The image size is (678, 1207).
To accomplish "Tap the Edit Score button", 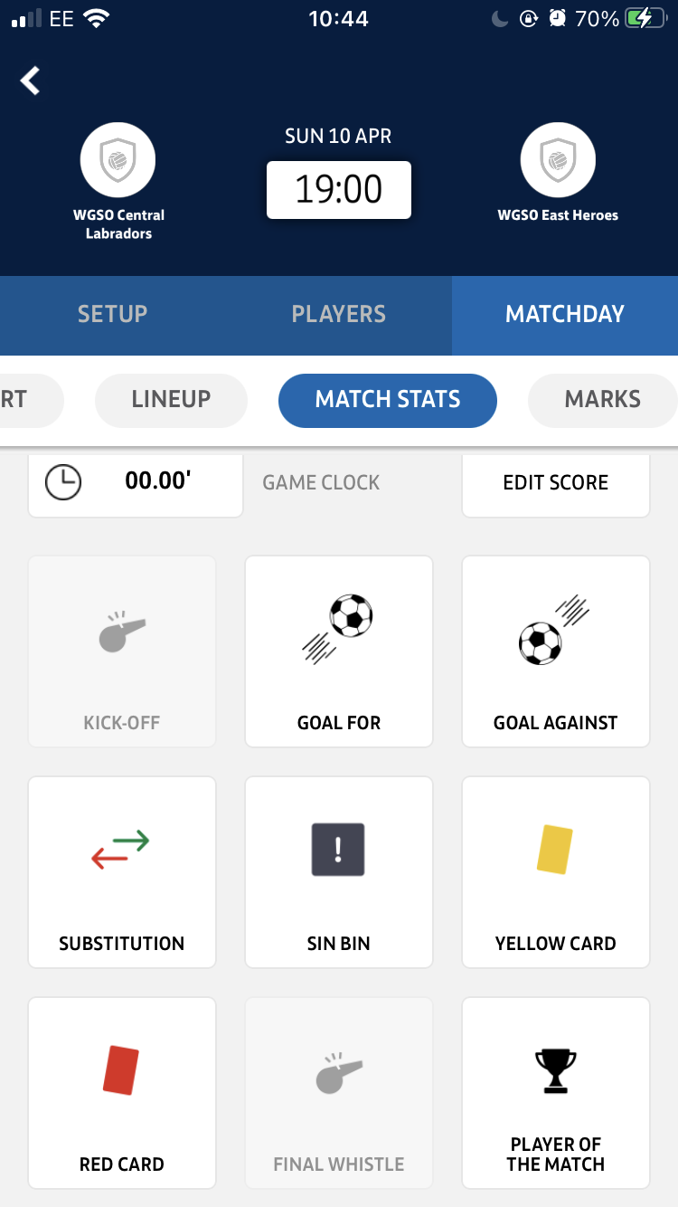I will 555,482.
